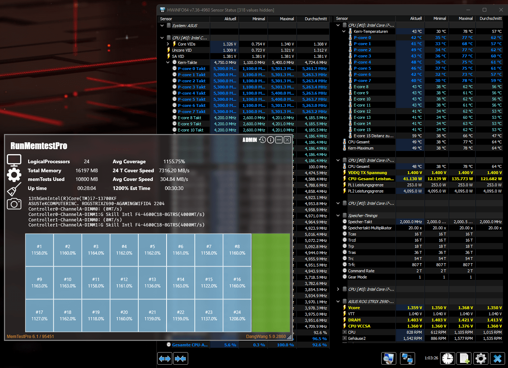Viewport: 508px width, 368px height.
Task: Click the ADMIN label in RunMemtestPro
Action: tap(250, 140)
